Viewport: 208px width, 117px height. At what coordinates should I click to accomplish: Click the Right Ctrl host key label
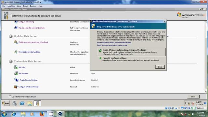pos(200,108)
